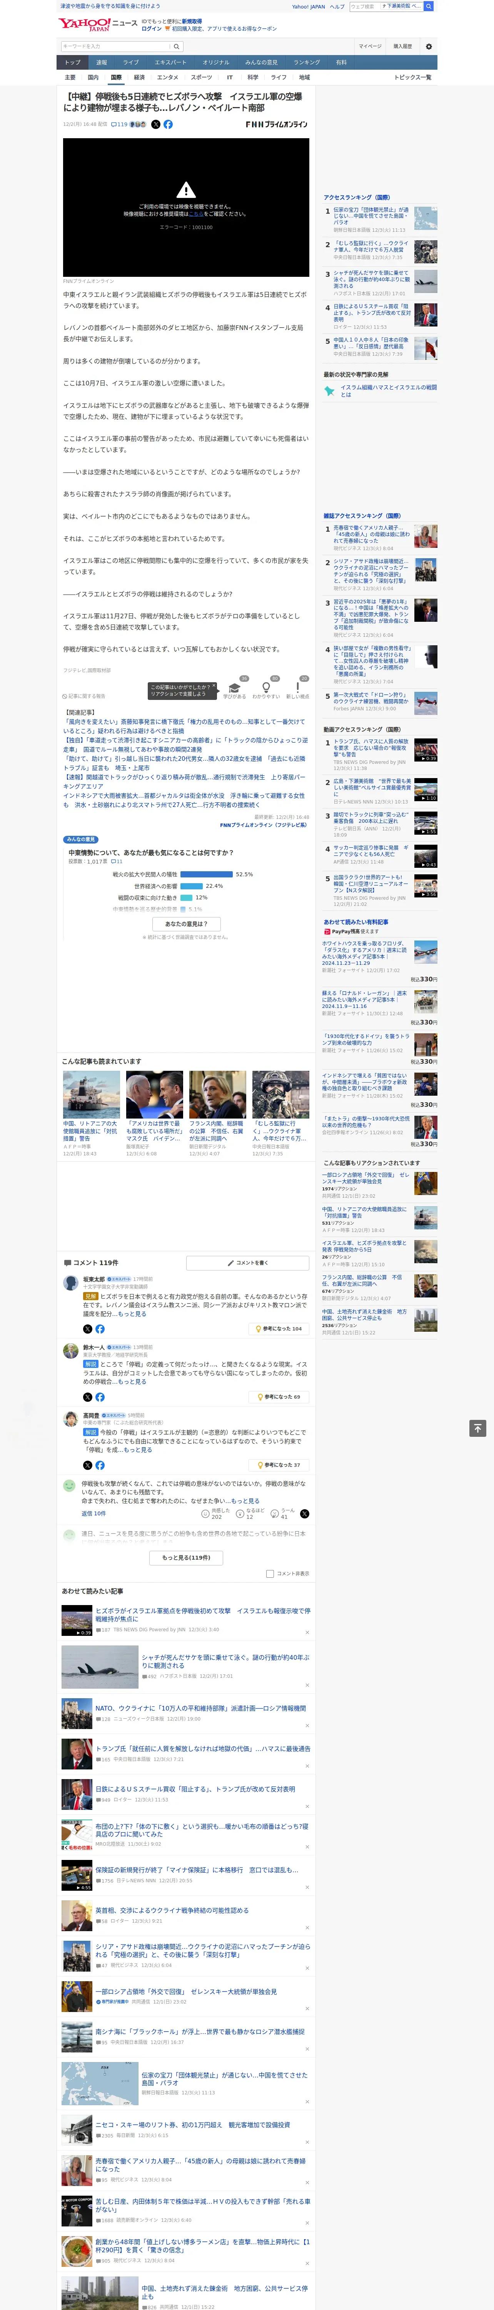Open シャチが死んだサケを頭に乗せて泳ぐ recommended article
The height and width of the screenshot is (2310, 494).
pos(225,1662)
